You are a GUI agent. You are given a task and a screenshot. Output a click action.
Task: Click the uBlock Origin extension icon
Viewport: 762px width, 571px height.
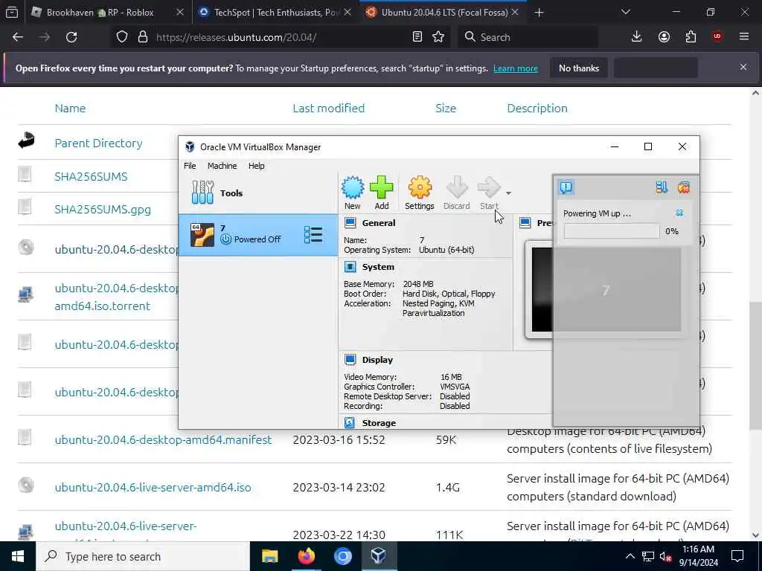(717, 37)
